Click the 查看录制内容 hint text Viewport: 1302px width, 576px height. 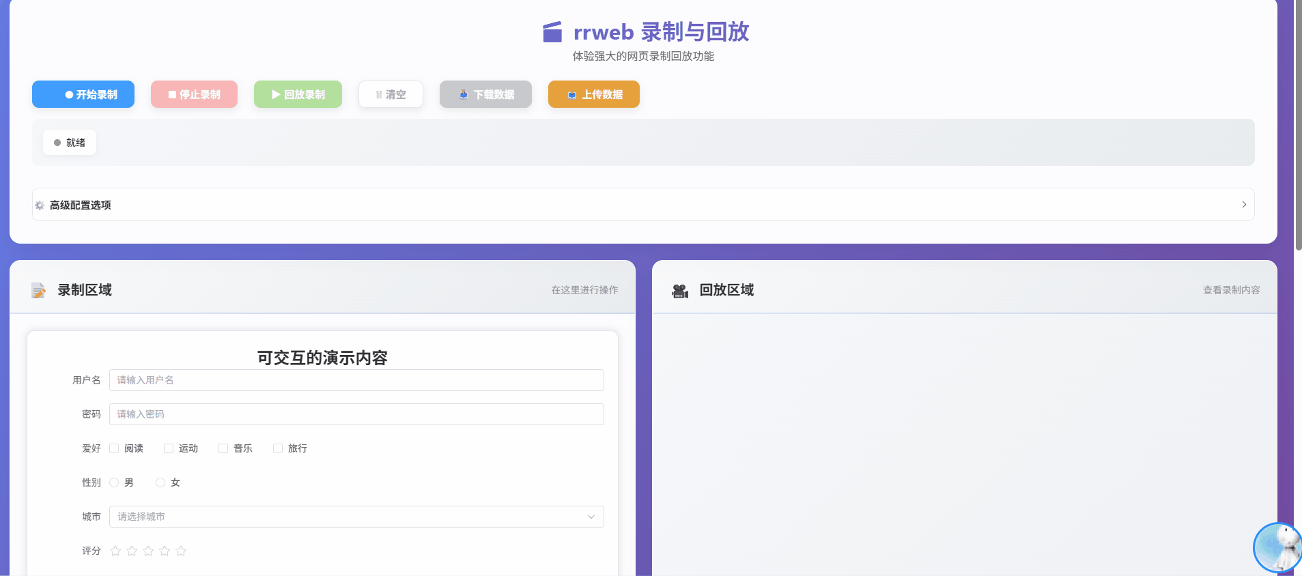pyautogui.click(x=1232, y=290)
